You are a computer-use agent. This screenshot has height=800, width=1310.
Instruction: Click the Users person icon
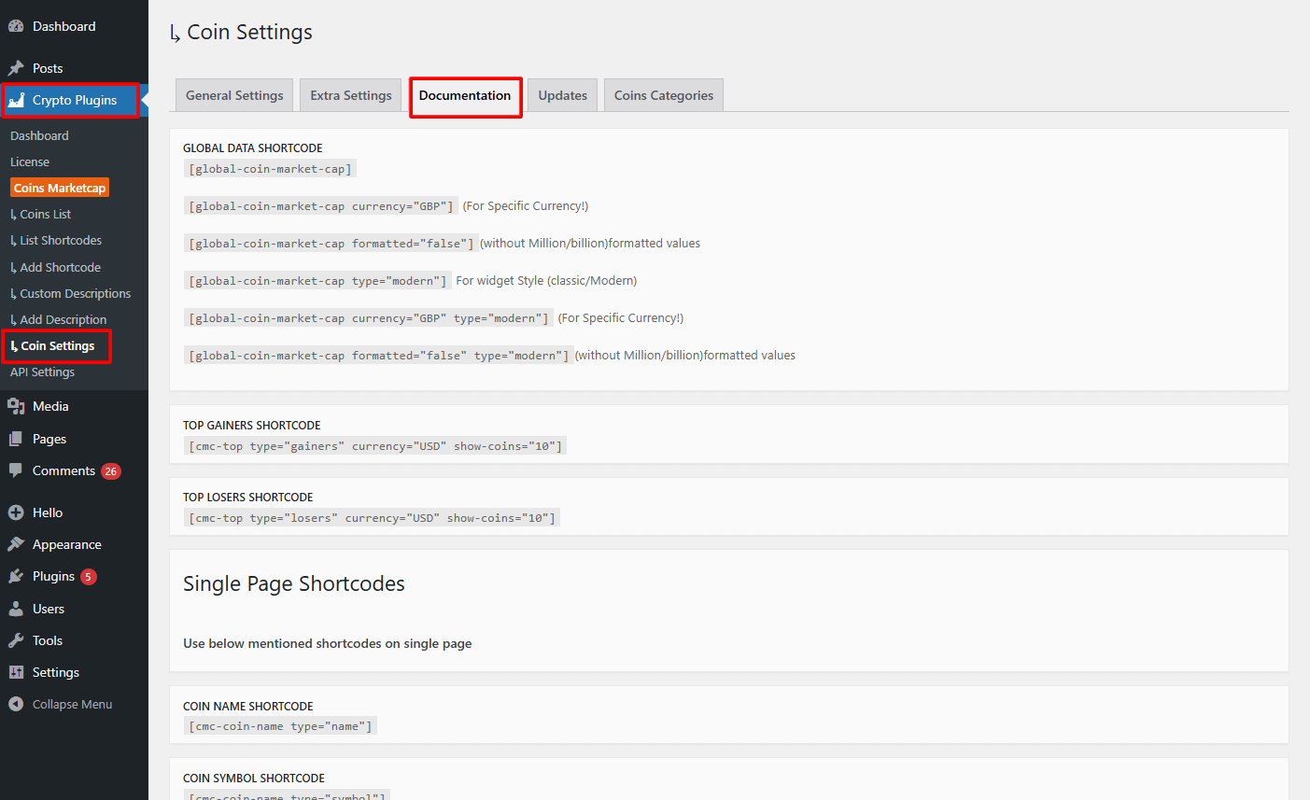[16, 609]
